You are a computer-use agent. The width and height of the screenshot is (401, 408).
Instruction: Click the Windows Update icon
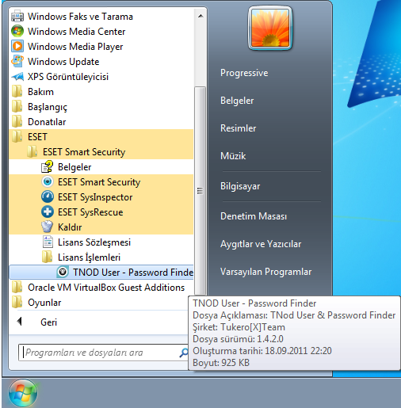pyautogui.click(x=17, y=62)
